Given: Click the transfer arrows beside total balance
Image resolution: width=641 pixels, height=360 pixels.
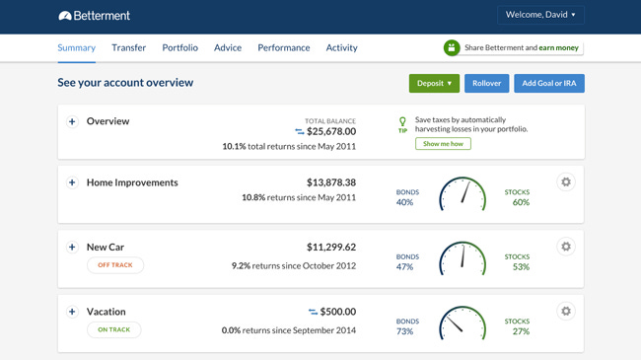Looking at the screenshot, I should (299, 132).
